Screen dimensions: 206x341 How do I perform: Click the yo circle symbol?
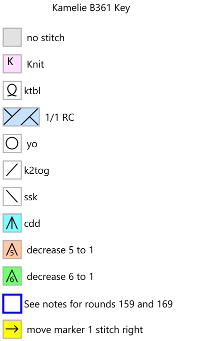click(x=12, y=144)
